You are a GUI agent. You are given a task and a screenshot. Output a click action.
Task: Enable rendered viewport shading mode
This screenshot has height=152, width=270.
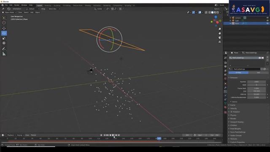click(218, 12)
